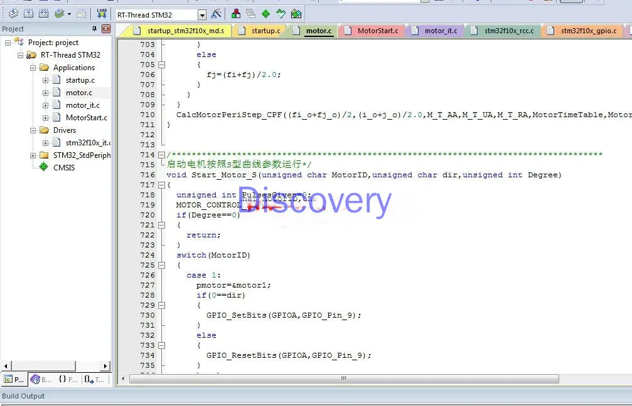Image resolution: width=632 pixels, height=406 pixels.
Task: Click the Pack Installer icon
Action: pyautogui.click(x=296, y=14)
